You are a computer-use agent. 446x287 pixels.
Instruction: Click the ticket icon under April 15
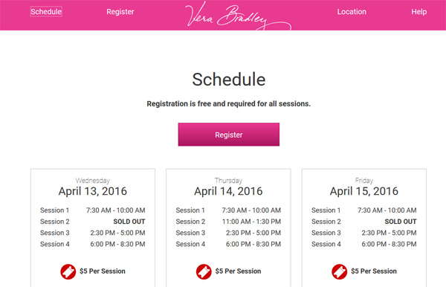click(340, 271)
